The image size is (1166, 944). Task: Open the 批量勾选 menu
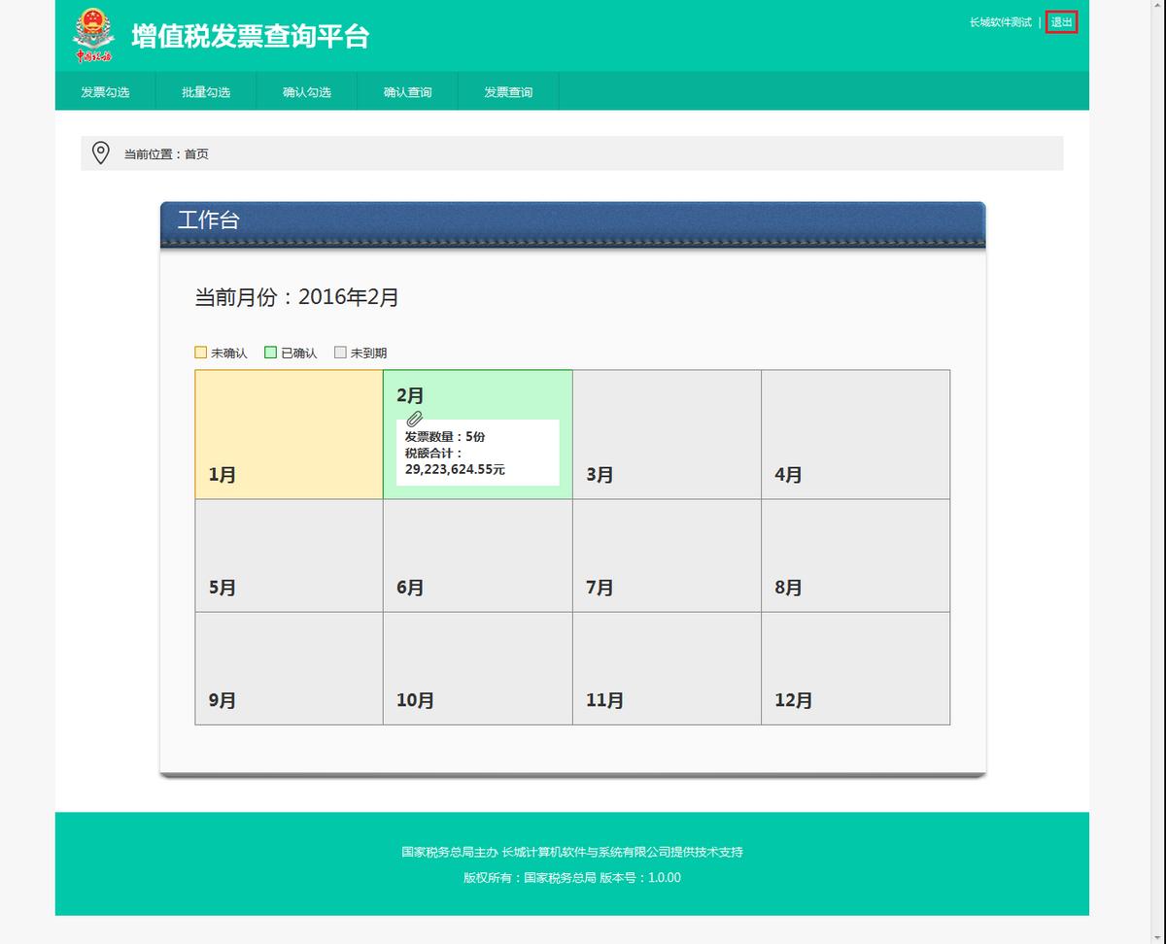(x=205, y=91)
